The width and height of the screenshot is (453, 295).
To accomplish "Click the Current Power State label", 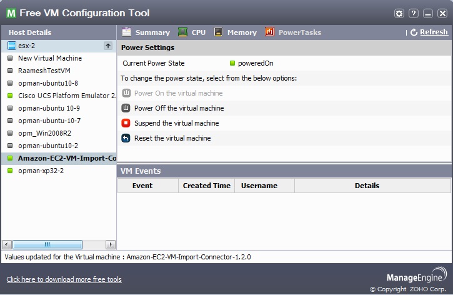I will [154, 63].
